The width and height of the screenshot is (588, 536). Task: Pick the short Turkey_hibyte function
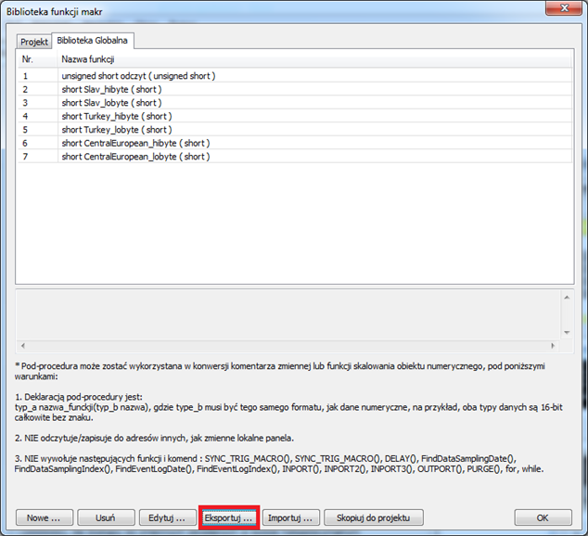(x=295, y=116)
